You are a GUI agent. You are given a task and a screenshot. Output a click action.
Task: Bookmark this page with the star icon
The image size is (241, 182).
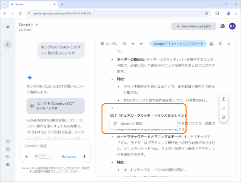click(x=207, y=13)
